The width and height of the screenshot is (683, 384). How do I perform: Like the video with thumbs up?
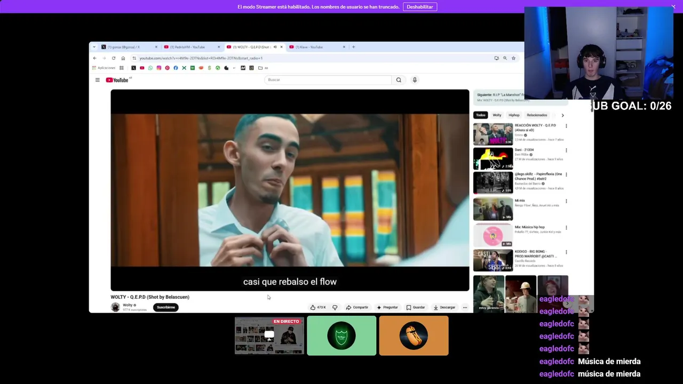tap(318, 307)
